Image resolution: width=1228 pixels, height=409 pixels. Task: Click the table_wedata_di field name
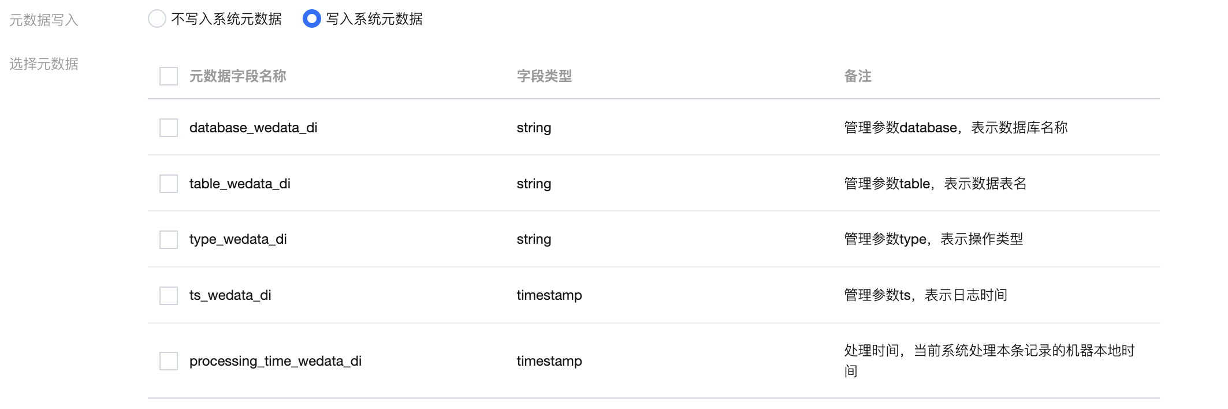point(240,184)
